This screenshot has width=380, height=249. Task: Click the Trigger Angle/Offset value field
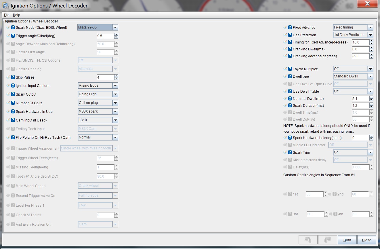(x=105, y=36)
